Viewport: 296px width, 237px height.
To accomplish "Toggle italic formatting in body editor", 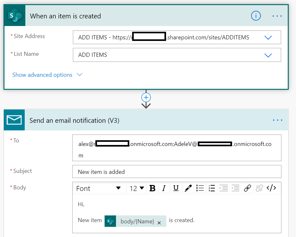I will pyautogui.click(x=164, y=188).
